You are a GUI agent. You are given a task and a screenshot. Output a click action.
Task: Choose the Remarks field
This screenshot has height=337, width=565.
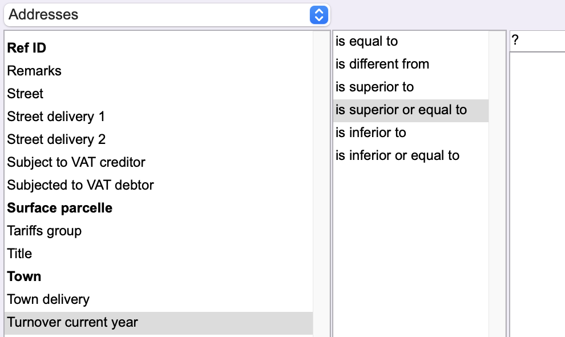pyautogui.click(x=34, y=71)
